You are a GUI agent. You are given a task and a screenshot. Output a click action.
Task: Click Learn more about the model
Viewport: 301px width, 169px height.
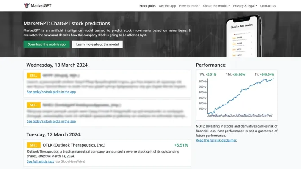coord(97,44)
